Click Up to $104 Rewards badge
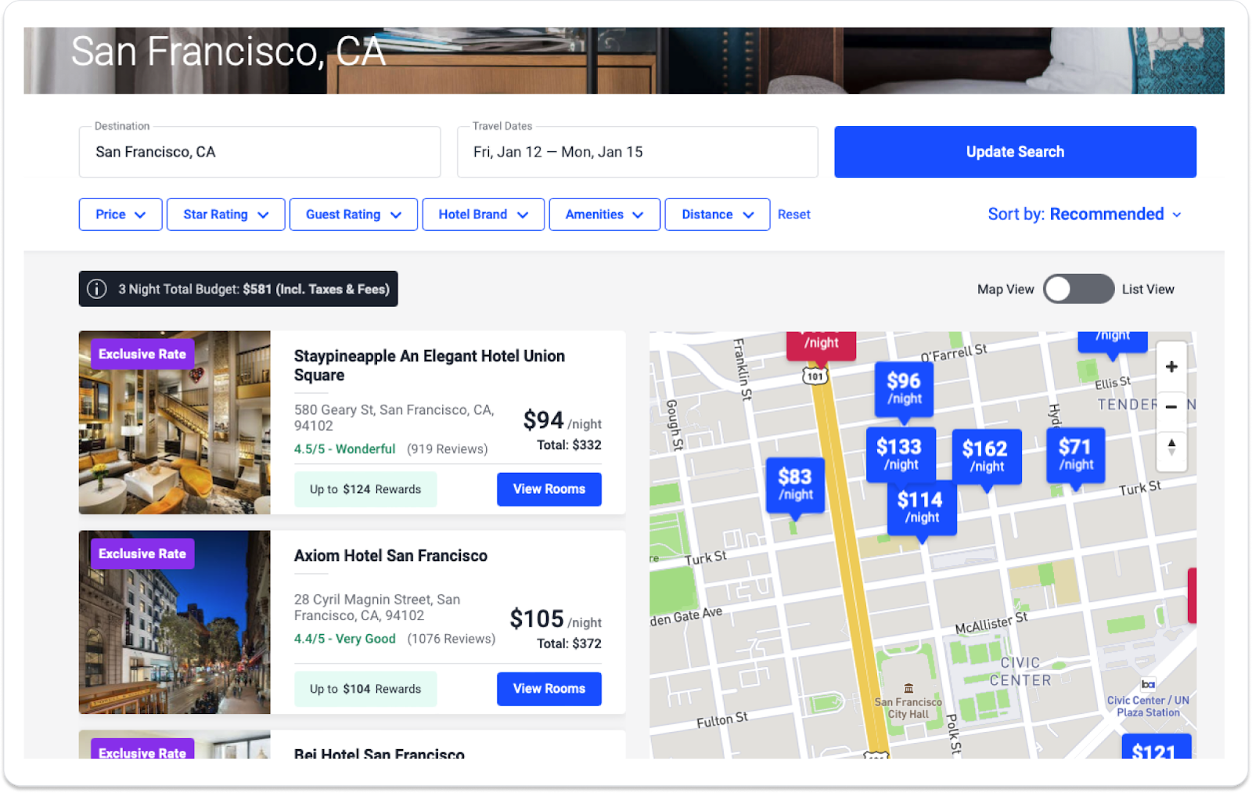This screenshot has height=793, width=1252. tap(365, 689)
